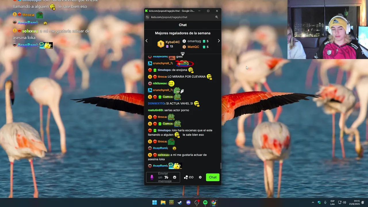
Task: Click the three-dots bubble icon beside message box
Action: click(186, 177)
